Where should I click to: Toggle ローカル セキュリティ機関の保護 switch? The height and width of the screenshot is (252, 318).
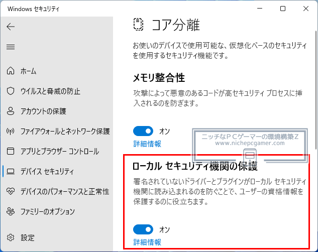coord(143,229)
